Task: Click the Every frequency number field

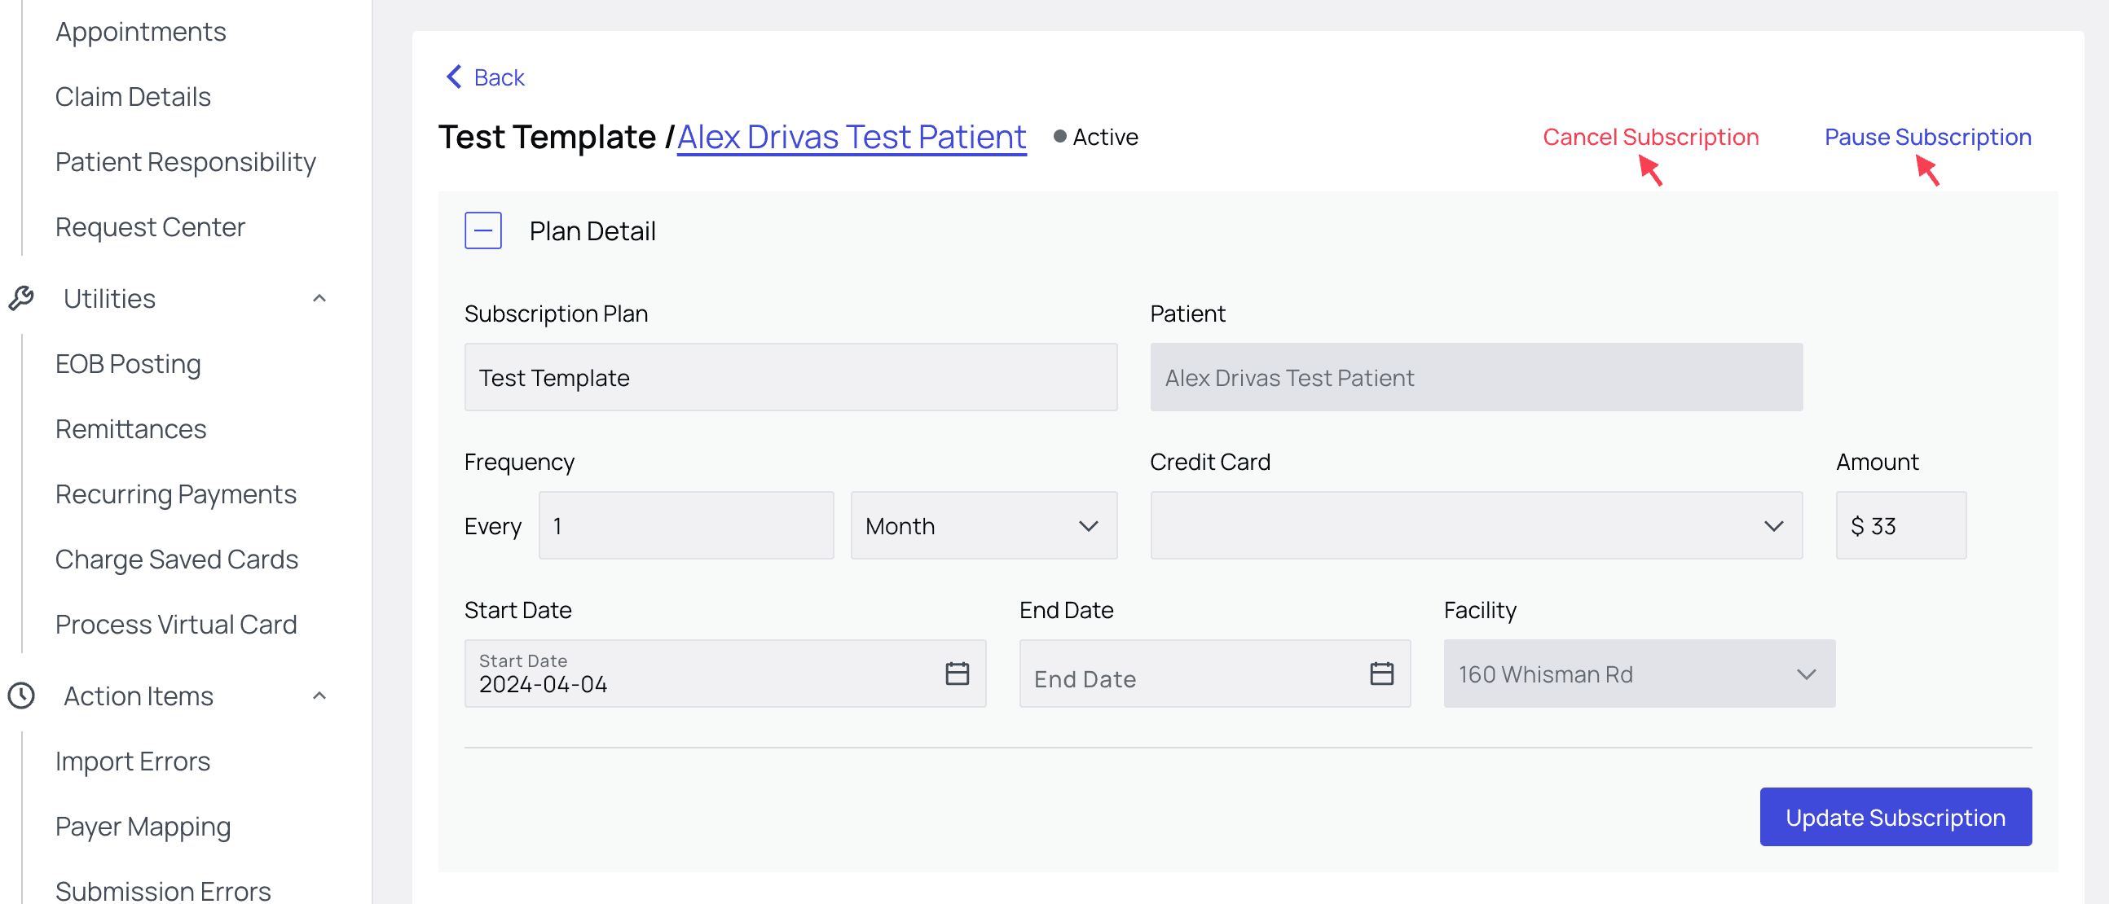Action: (685, 525)
